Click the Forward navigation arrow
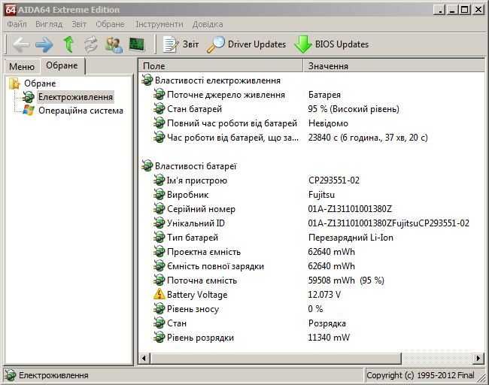This screenshot has width=489, height=385. (x=44, y=44)
